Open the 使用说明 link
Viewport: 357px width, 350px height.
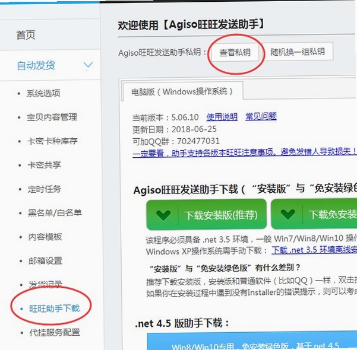tap(222, 117)
